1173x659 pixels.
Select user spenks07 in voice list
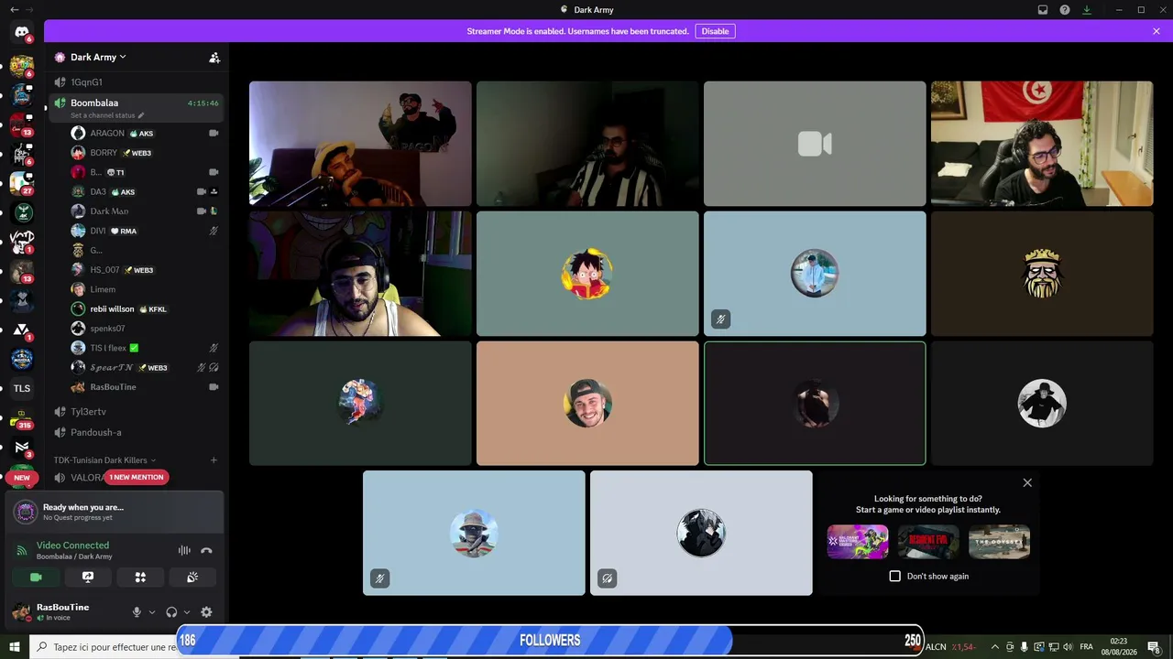[145, 329]
